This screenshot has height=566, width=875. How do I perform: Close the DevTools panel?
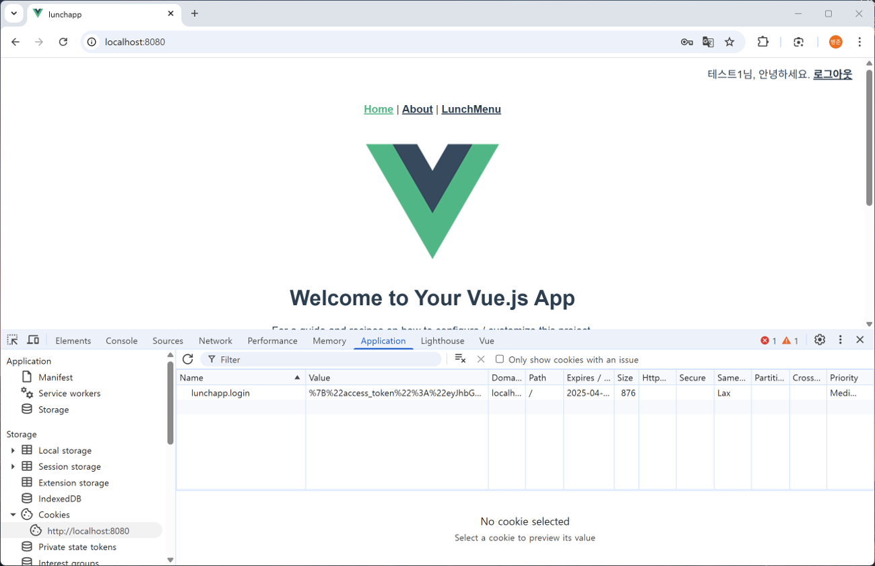coord(860,340)
